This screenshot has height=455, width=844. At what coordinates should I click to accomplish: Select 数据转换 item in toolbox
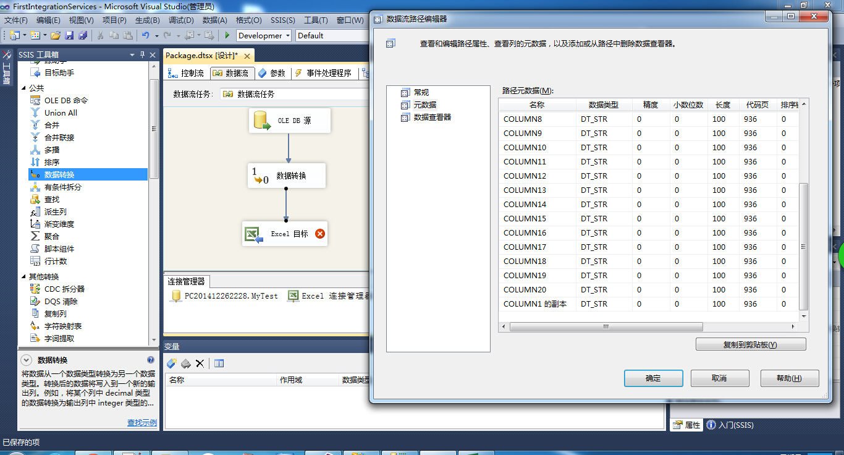[88, 174]
